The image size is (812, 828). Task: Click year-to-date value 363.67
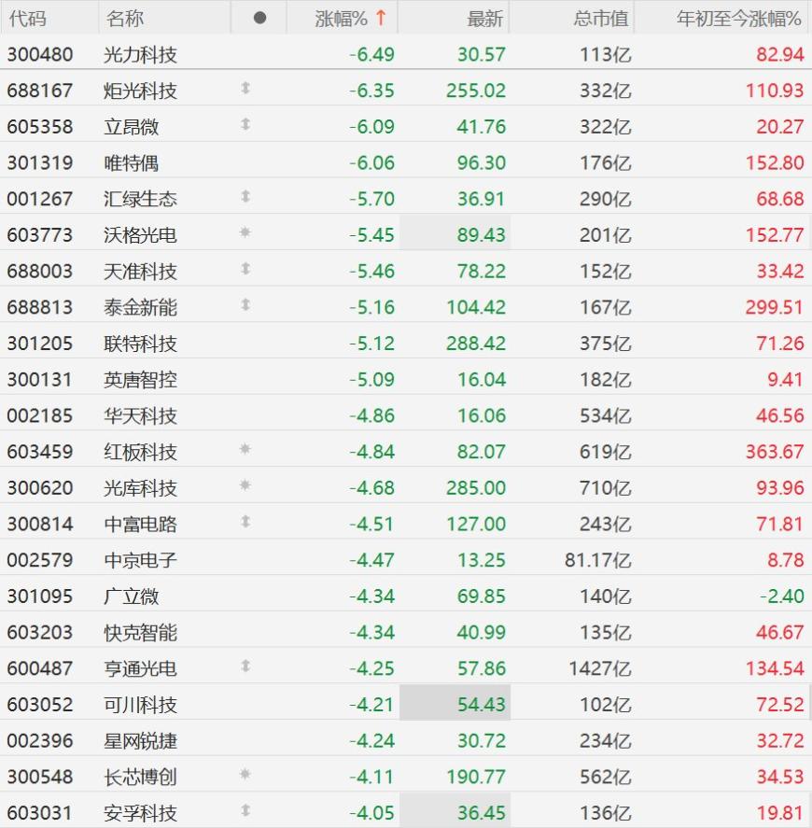(x=774, y=452)
